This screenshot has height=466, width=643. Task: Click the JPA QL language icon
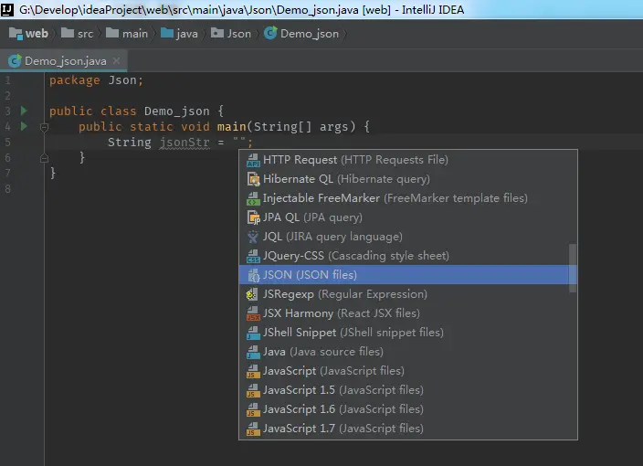(x=253, y=217)
